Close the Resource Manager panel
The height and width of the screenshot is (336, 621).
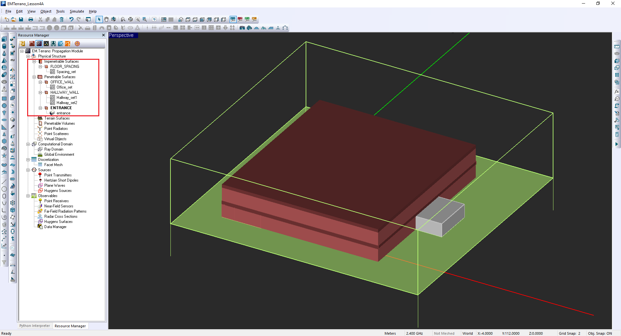tap(103, 35)
